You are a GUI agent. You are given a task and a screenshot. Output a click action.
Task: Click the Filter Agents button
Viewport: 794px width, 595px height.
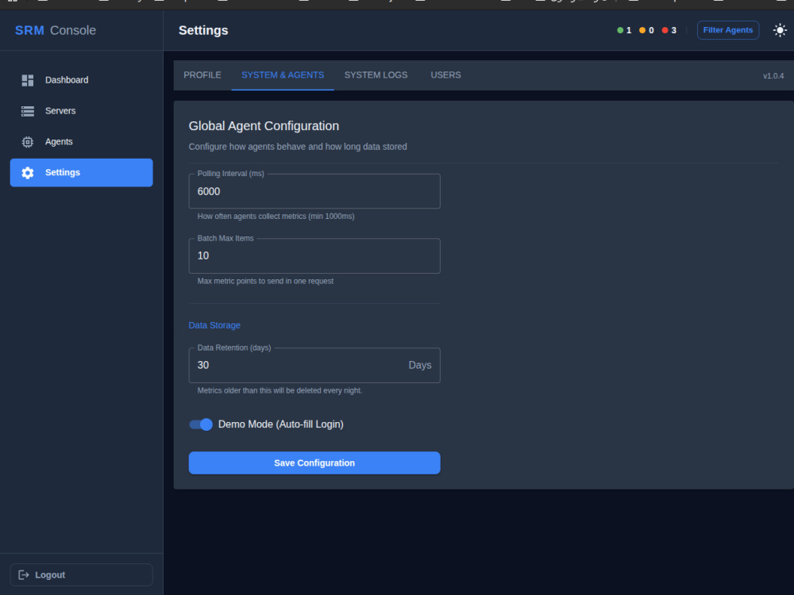coord(727,30)
